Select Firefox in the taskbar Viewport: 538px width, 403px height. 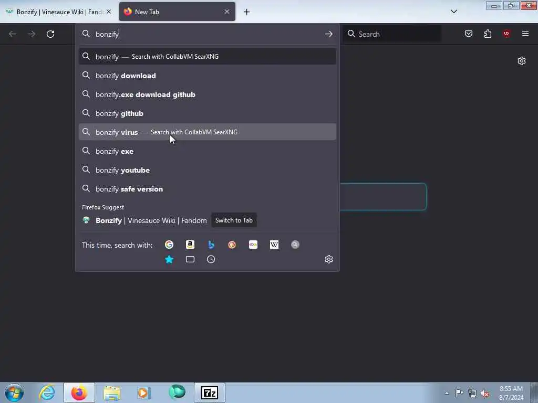coord(79,393)
